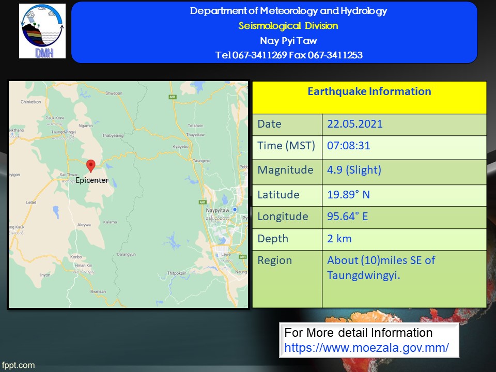Click the 'Latitude' label cell
Screen dimensions: 496x372
[x=287, y=195]
